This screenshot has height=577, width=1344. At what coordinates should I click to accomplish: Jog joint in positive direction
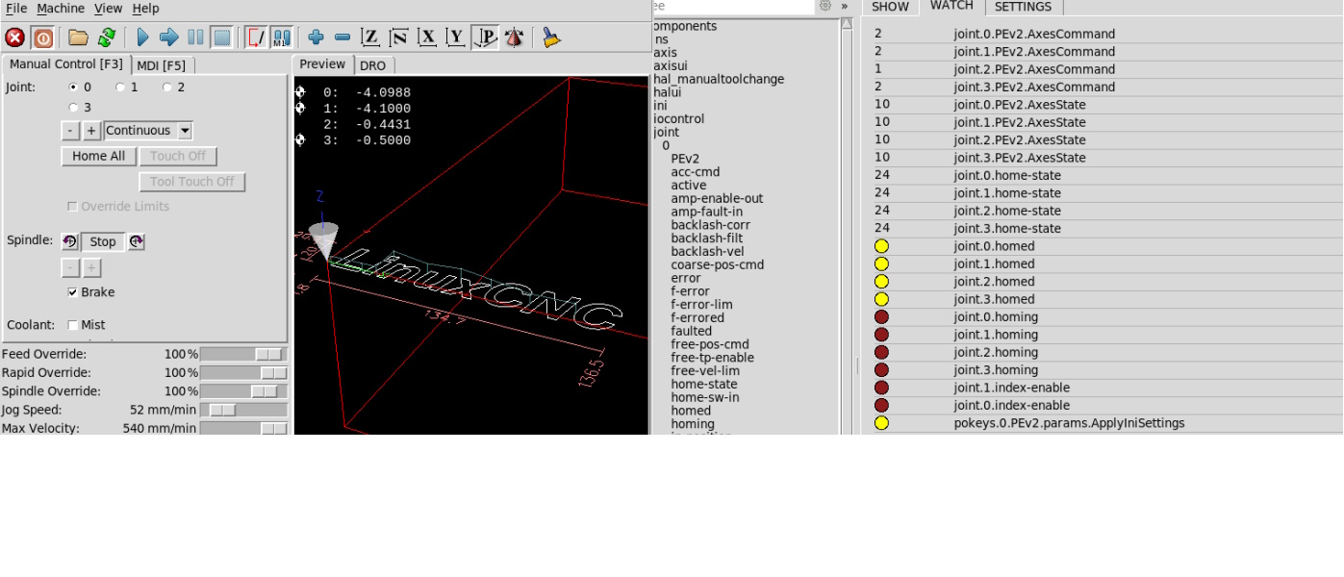[91, 131]
